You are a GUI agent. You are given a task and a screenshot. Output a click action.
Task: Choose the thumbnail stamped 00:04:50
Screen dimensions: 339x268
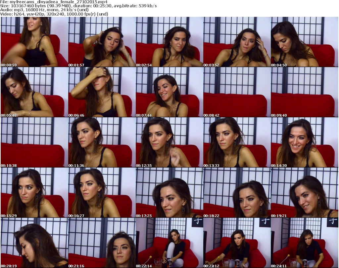click(305, 42)
